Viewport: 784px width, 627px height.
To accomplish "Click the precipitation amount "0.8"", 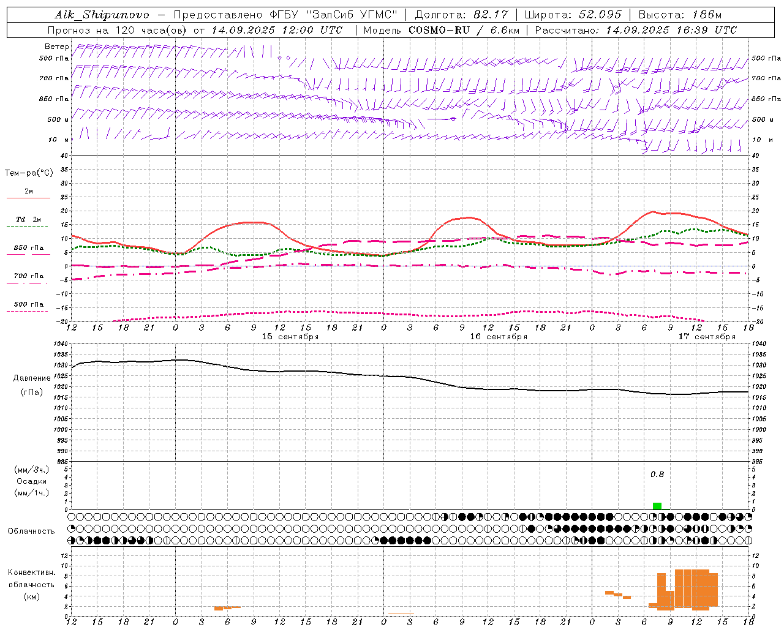I will pos(657,475).
